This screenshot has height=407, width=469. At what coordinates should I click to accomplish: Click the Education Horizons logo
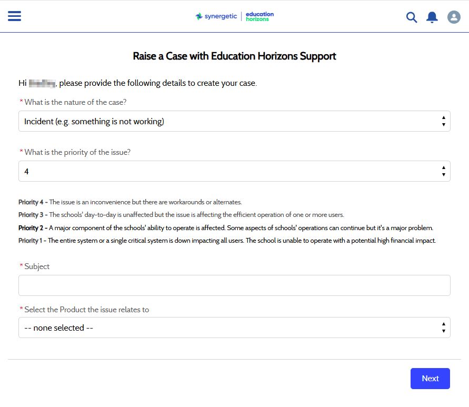pyautogui.click(x=259, y=16)
